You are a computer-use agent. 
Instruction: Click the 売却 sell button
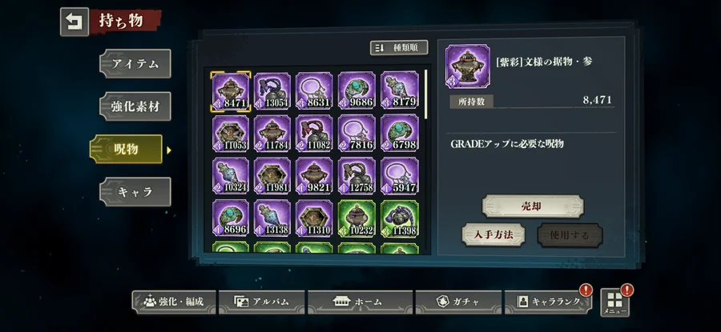pos(533,206)
